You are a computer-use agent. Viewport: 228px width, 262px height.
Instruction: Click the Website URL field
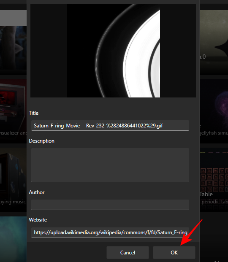click(x=110, y=232)
